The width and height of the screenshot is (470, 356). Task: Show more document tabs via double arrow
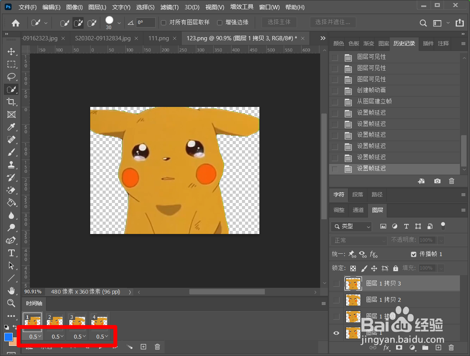(x=323, y=38)
